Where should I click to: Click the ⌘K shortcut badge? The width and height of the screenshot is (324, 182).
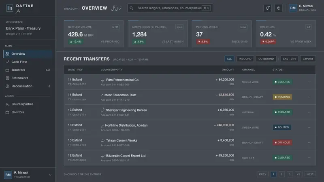click(206, 8)
